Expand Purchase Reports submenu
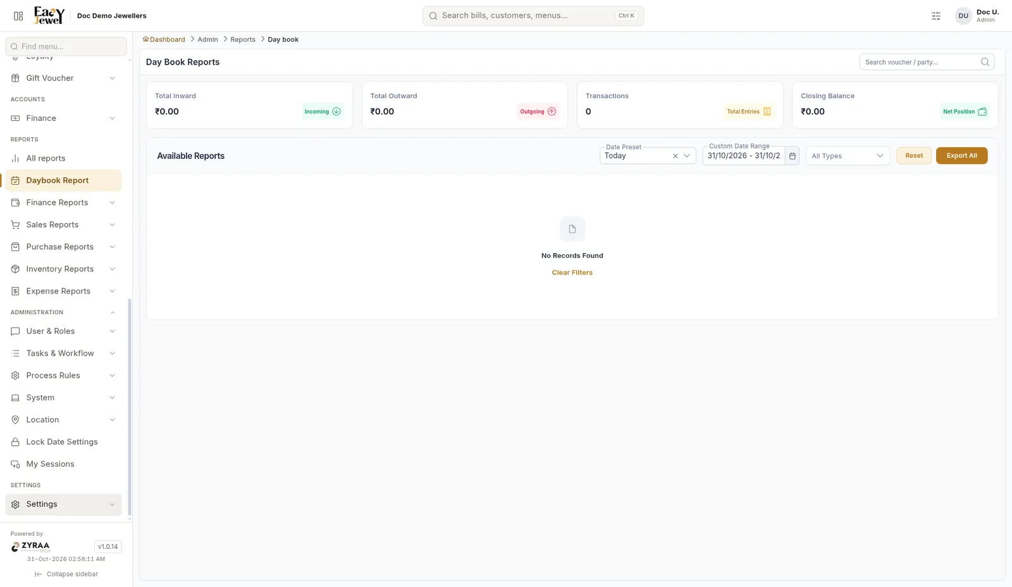This screenshot has width=1012, height=587. [112, 247]
